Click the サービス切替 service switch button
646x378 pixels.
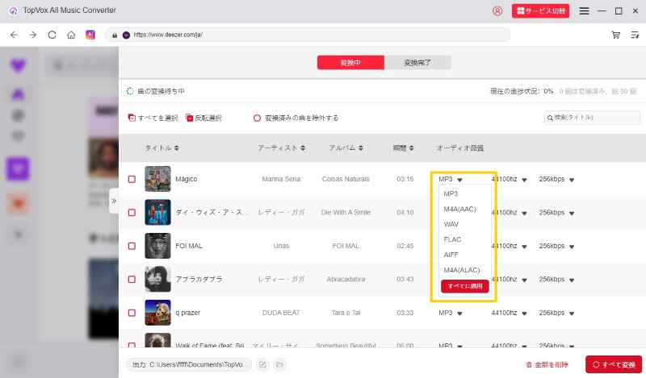[540, 11]
